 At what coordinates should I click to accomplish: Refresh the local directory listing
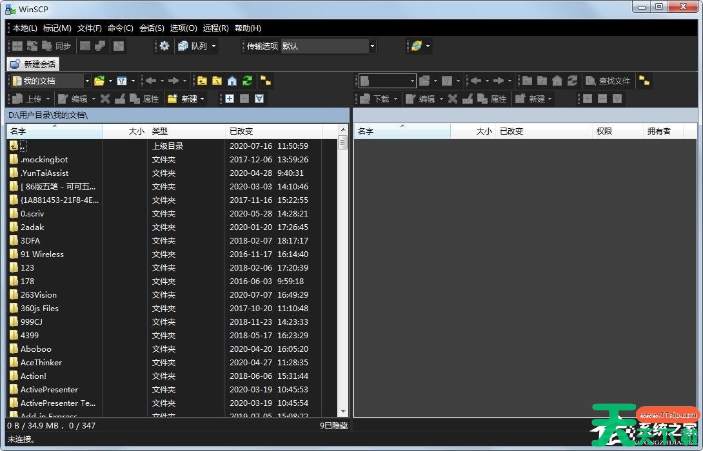[247, 81]
